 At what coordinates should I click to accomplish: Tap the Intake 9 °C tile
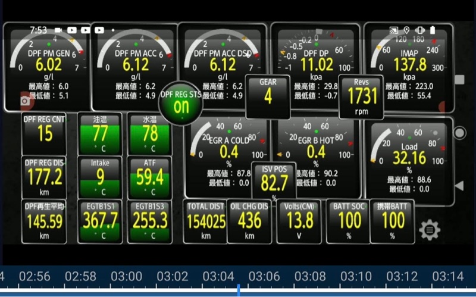point(100,177)
